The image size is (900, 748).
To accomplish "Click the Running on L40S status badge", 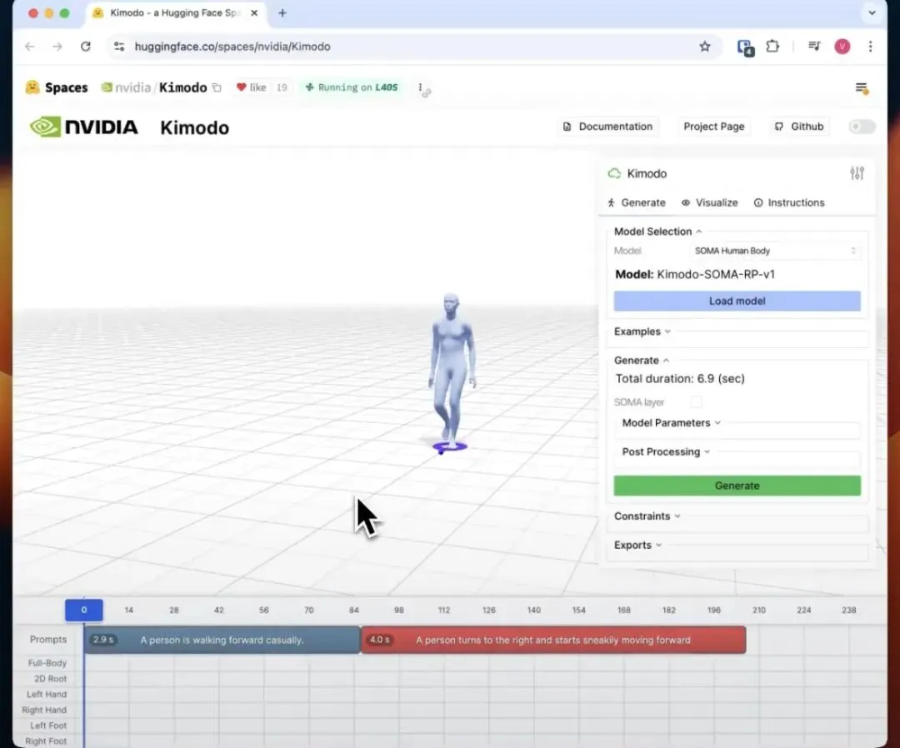I will point(352,87).
